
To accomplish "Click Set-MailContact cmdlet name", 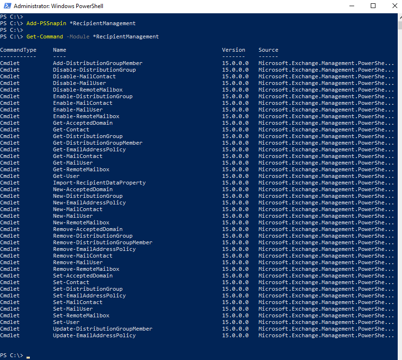I will coord(78,303).
